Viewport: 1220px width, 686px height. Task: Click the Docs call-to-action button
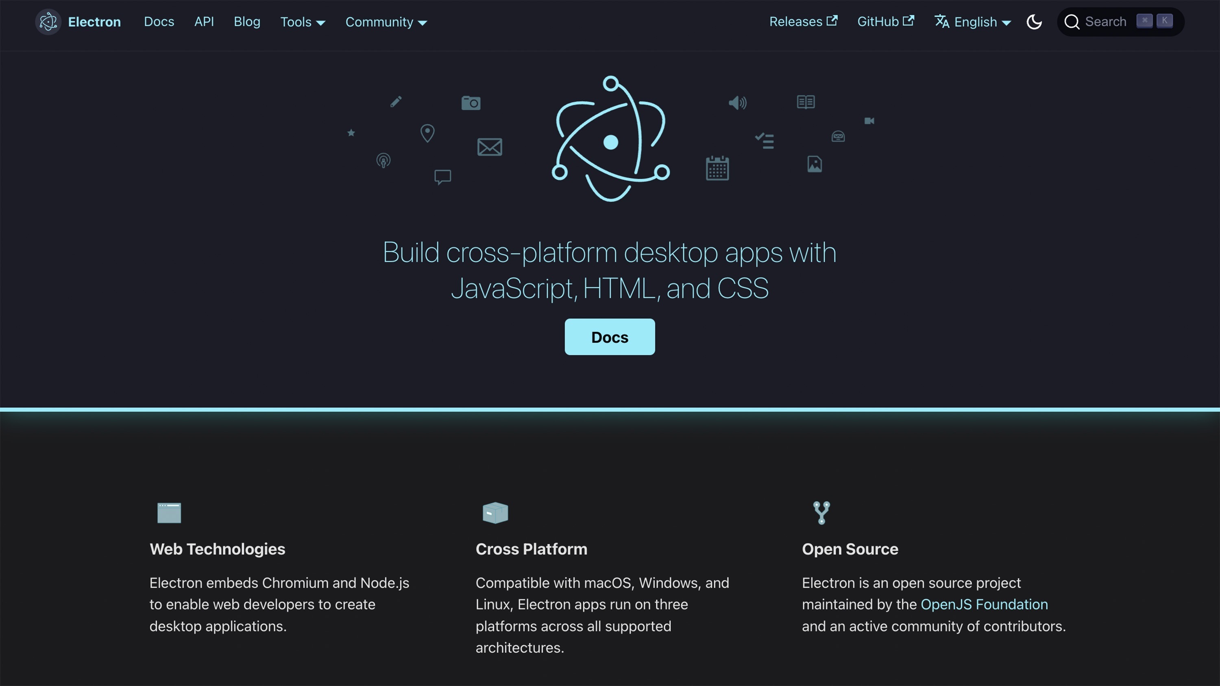pos(609,336)
